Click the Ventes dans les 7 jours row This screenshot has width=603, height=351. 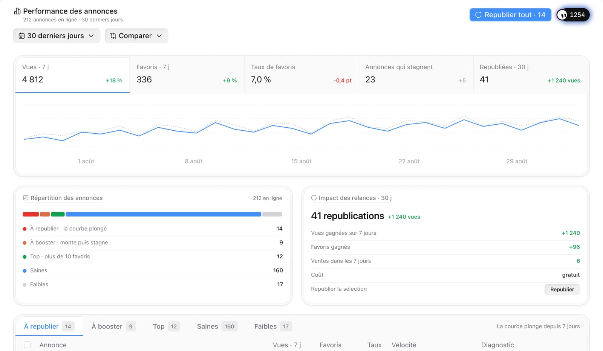click(445, 261)
